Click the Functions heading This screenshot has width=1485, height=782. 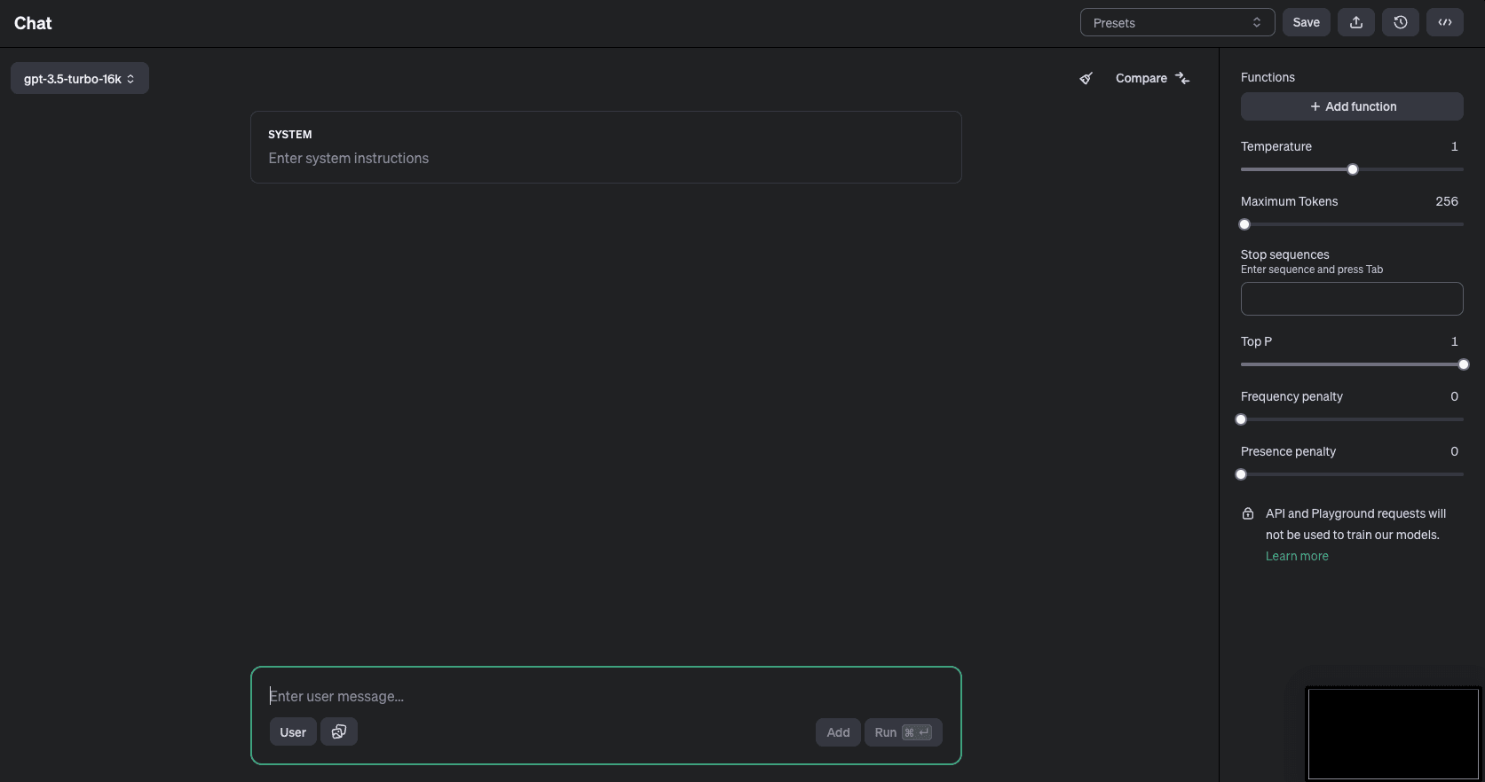(1268, 77)
